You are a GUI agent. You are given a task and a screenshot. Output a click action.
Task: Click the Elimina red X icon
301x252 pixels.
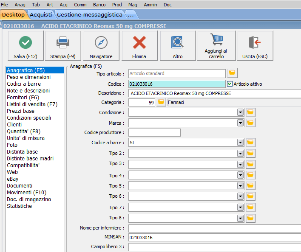click(139, 43)
